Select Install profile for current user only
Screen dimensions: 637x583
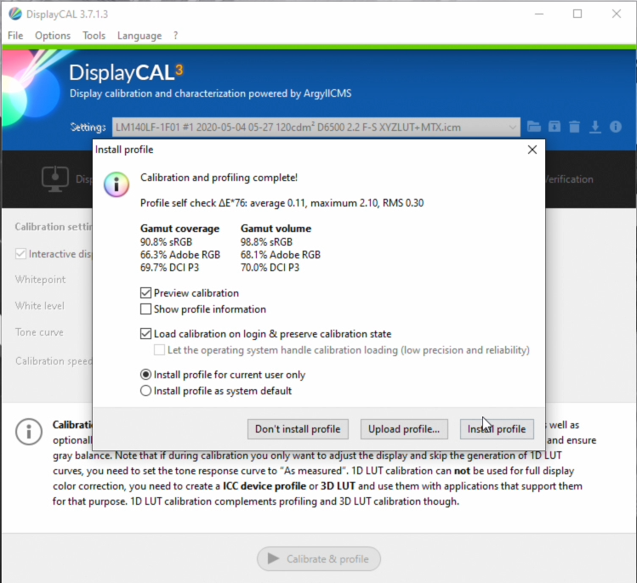pos(145,374)
